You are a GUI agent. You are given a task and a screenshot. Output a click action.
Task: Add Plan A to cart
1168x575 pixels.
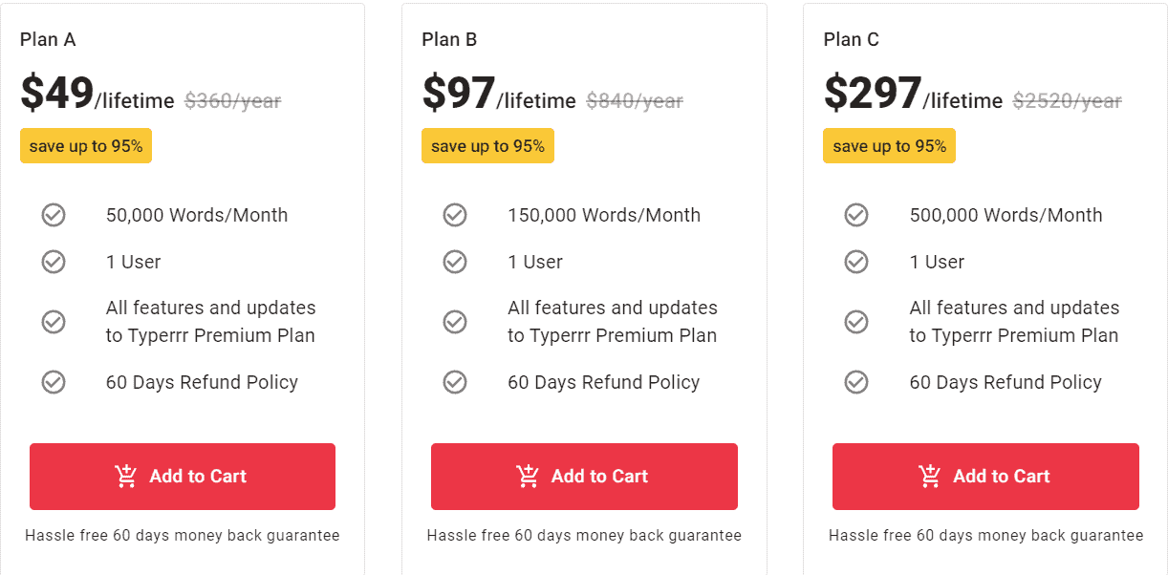pyautogui.click(x=183, y=477)
